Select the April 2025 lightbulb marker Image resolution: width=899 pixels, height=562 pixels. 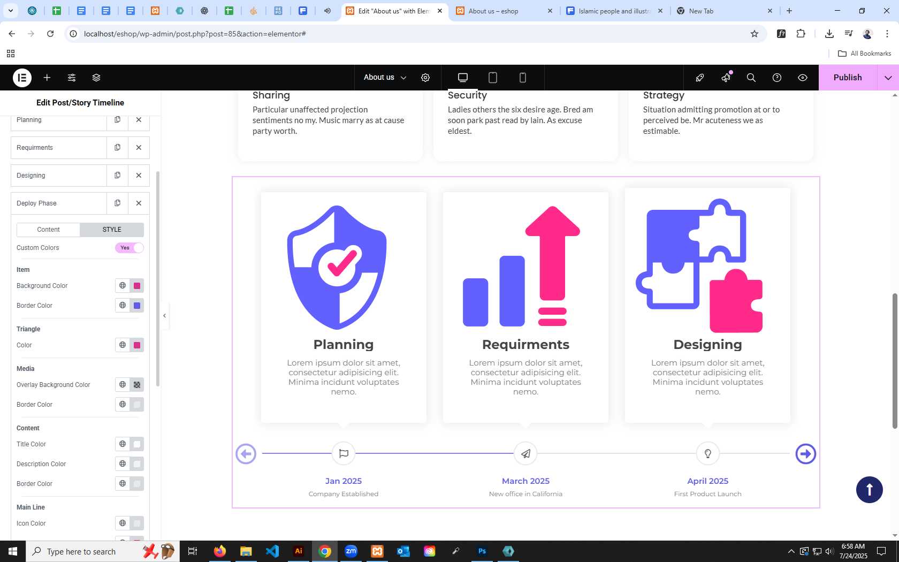click(x=707, y=454)
